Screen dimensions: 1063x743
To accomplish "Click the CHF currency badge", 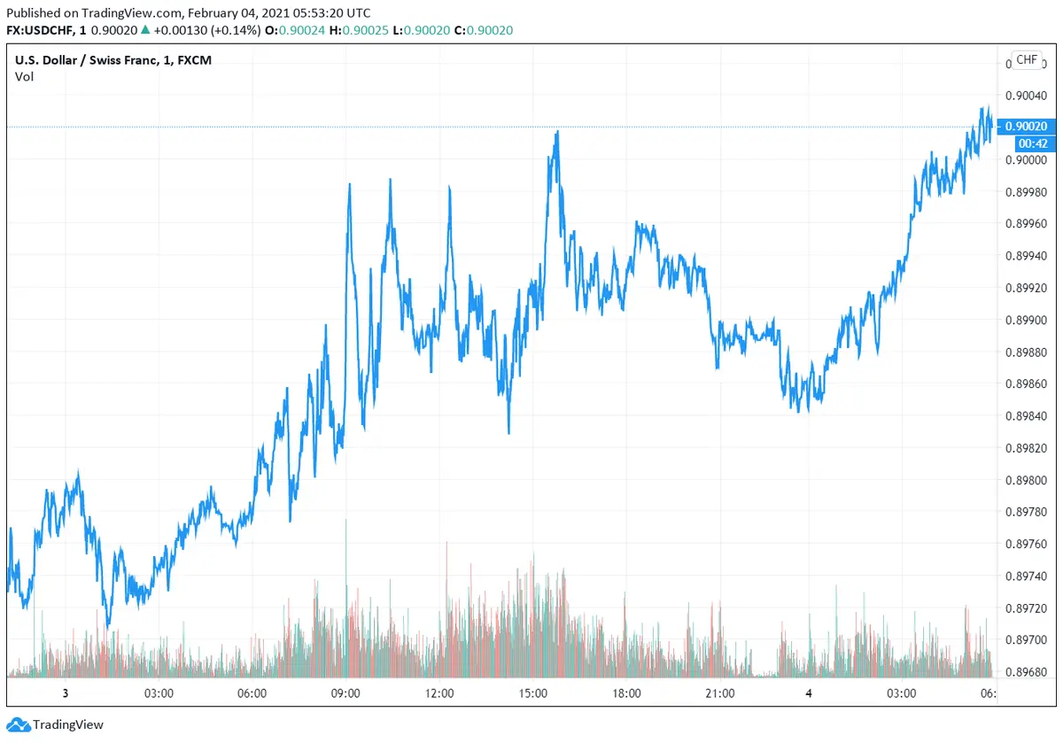I will 1026,59.
